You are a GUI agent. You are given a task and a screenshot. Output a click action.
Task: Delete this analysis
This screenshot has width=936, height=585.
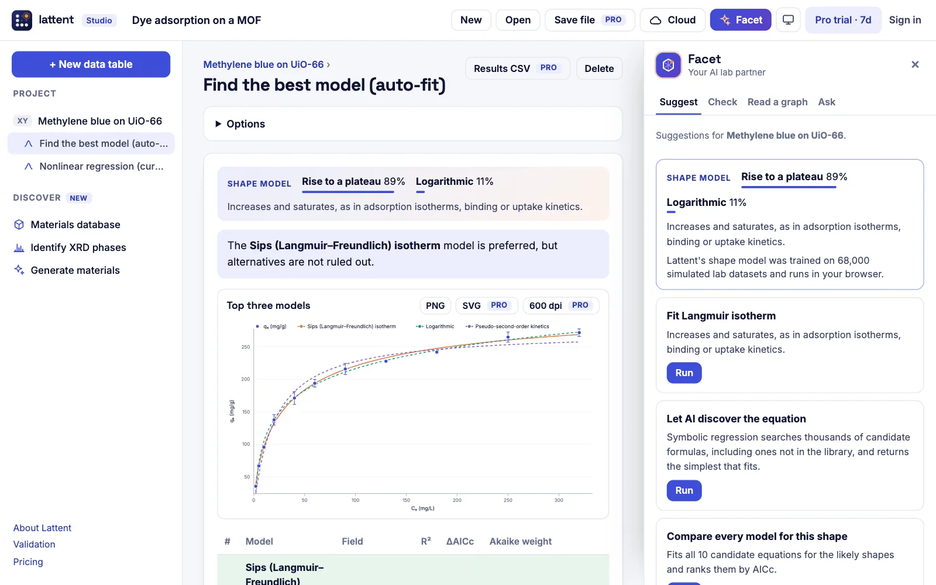599,68
